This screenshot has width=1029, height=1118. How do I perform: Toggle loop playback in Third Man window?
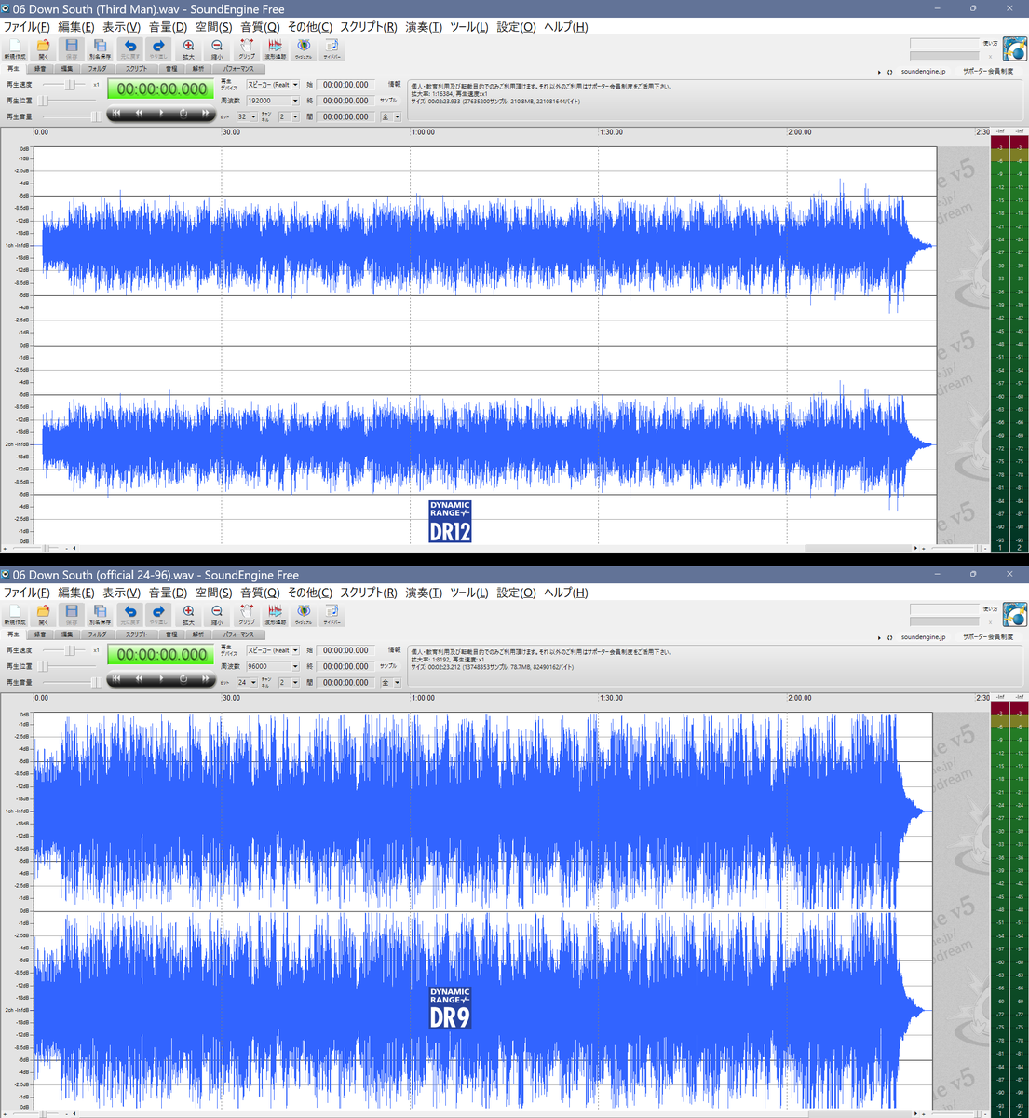tap(183, 114)
